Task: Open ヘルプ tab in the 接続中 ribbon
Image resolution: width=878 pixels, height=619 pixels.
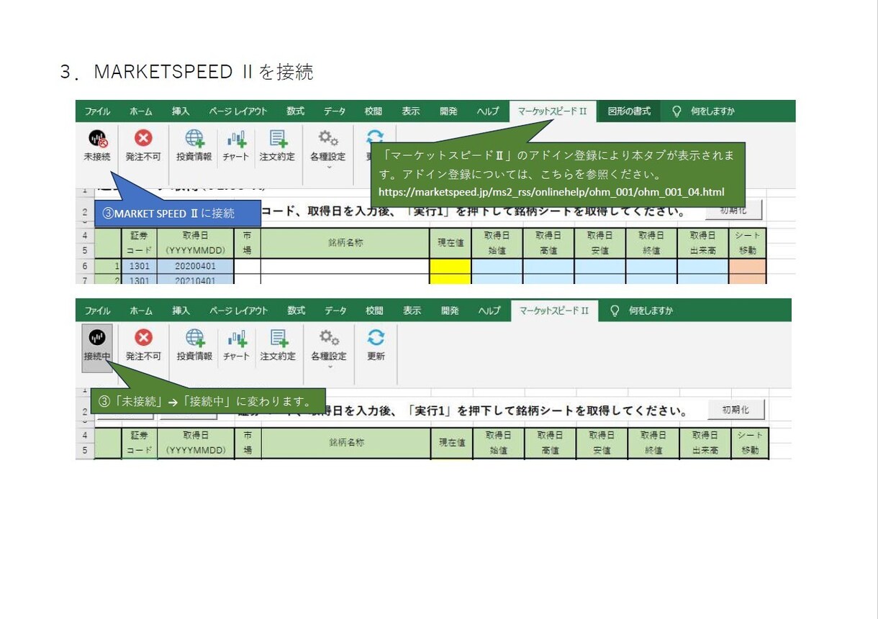Action: coord(489,311)
